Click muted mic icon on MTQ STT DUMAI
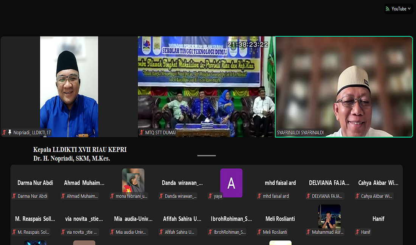 (142, 133)
